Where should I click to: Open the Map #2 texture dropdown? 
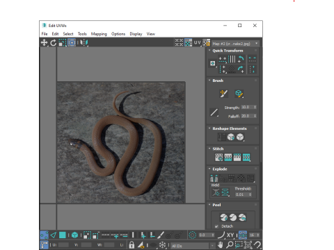(235, 44)
